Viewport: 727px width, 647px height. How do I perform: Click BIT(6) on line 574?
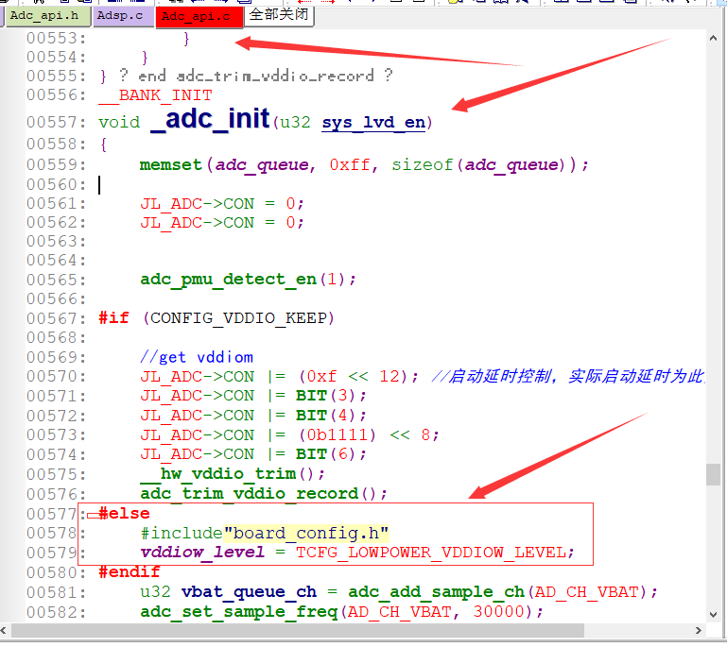(326, 454)
